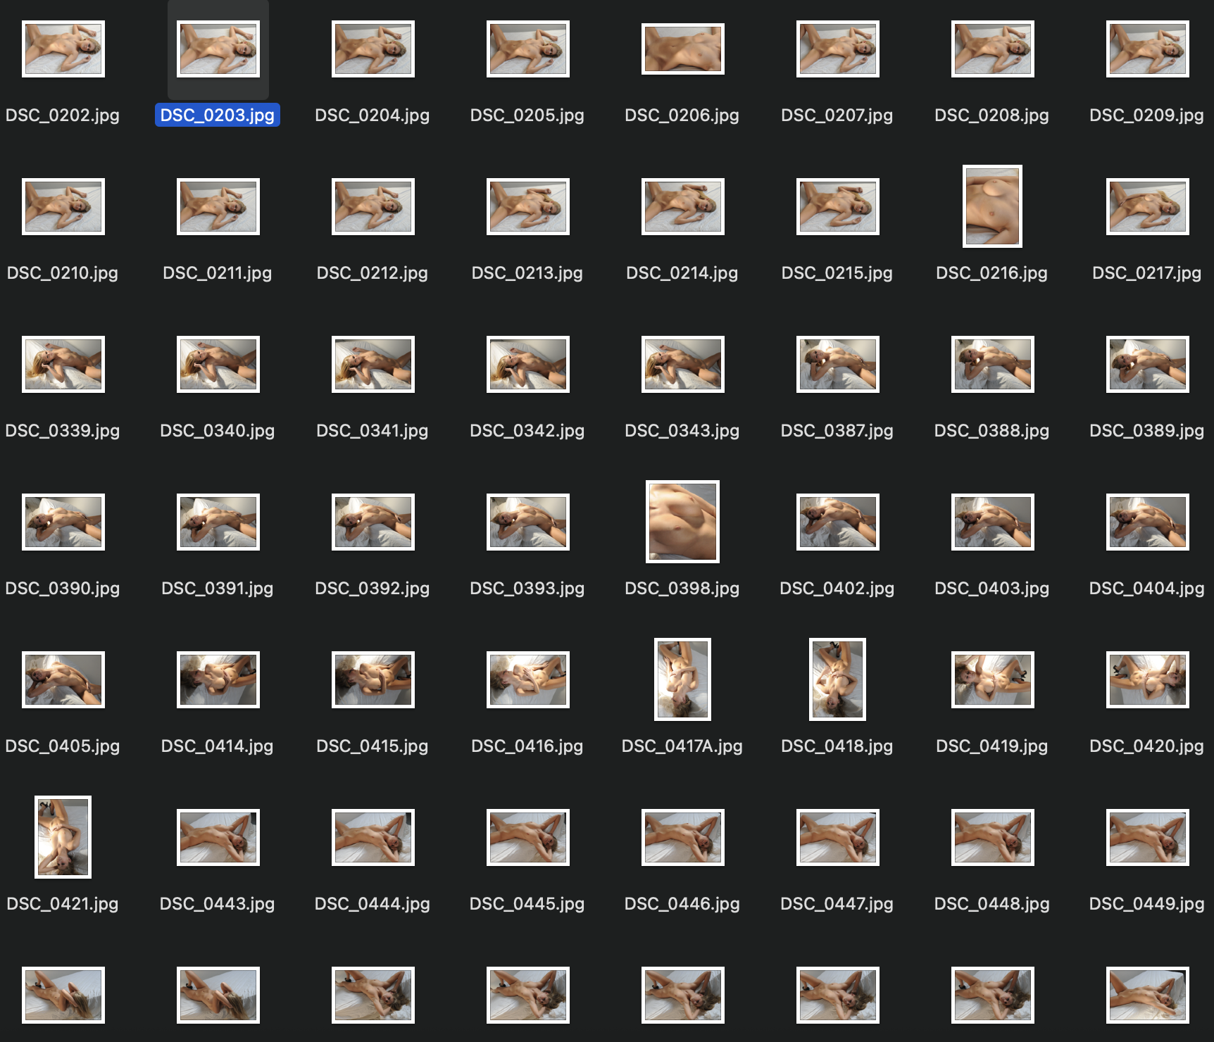Select the DSC_0202.jpg file thumbnail
This screenshot has width=1214, height=1042.
tap(63, 49)
